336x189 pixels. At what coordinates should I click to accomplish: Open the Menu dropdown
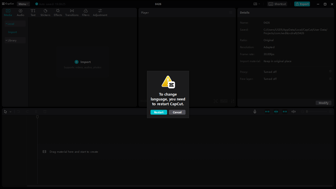[23, 4]
